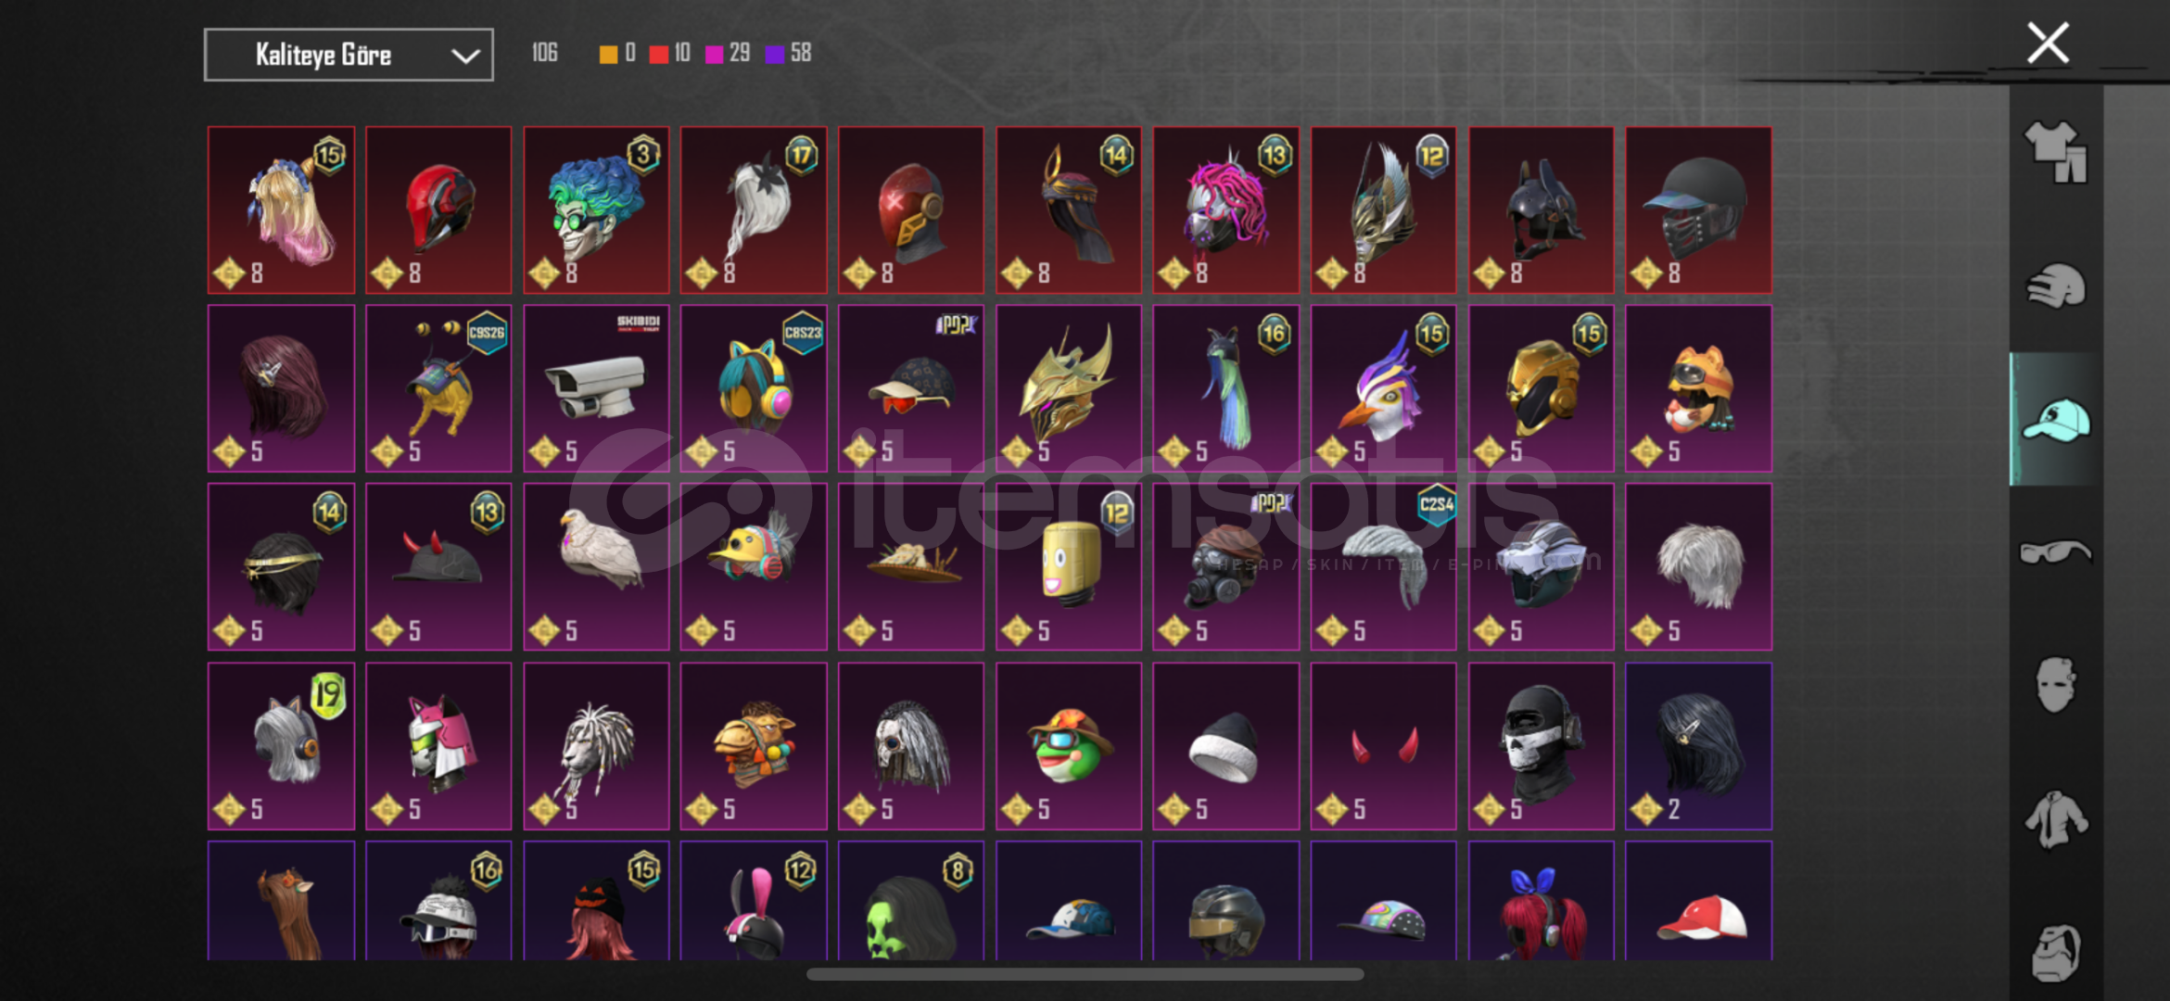The image size is (2170, 1001).
Task: Select the cap headgear category icon
Action: pyautogui.click(x=2055, y=420)
